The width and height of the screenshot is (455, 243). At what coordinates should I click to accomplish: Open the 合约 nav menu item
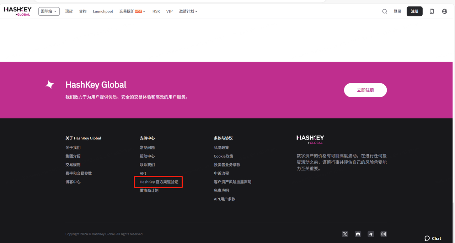click(83, 11)
